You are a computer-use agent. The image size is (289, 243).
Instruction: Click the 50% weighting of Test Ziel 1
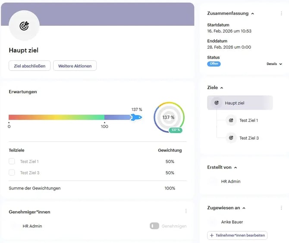click(170, 162)
